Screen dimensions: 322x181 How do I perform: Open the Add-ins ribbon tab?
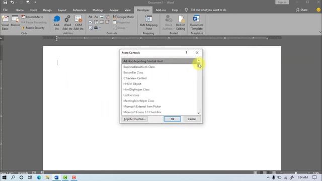point(160,10)
